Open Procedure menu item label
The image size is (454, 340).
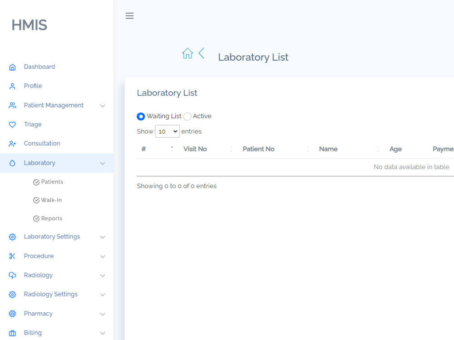click(x=39, y=256)
